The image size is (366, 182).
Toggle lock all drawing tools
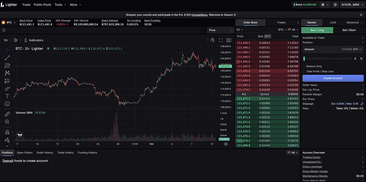coord(7,140)
